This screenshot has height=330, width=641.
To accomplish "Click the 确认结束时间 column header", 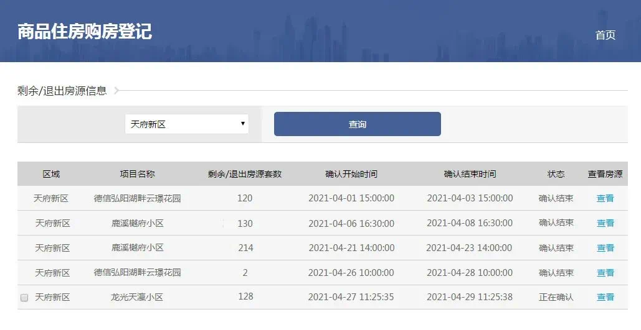I will (470, 174).
